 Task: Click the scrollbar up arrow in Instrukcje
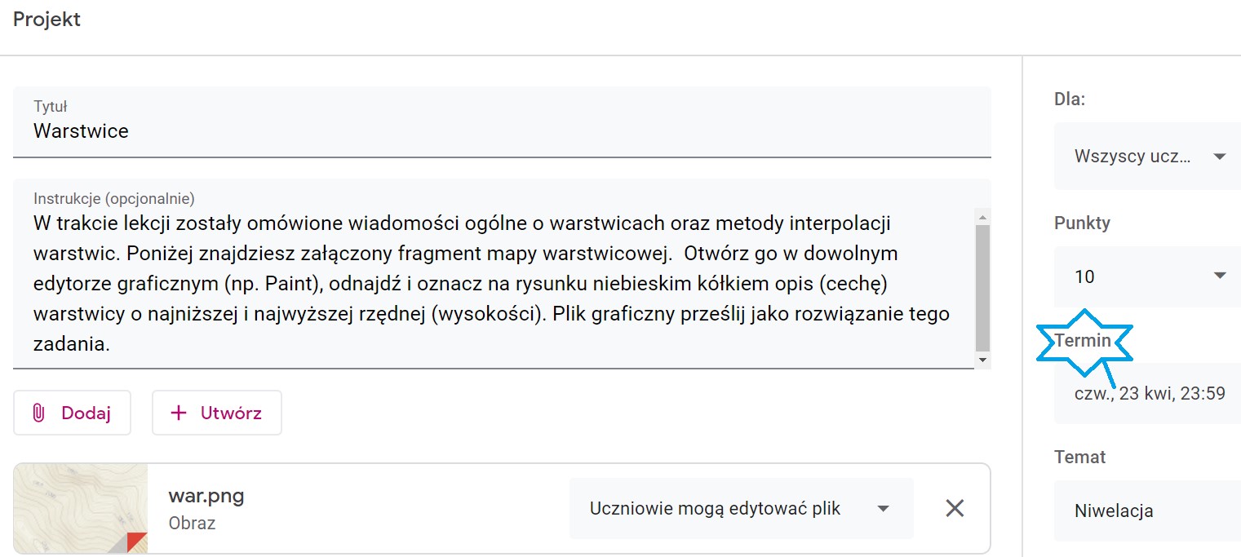click(x=982, y=217)
